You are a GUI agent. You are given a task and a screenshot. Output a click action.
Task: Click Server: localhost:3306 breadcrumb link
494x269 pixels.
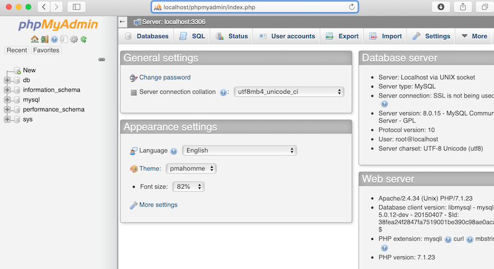pos(174,22)
